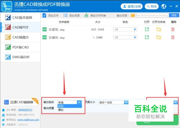Click the 当前版本 layers icon
This screenshot has height=128, width=180.
3,125
